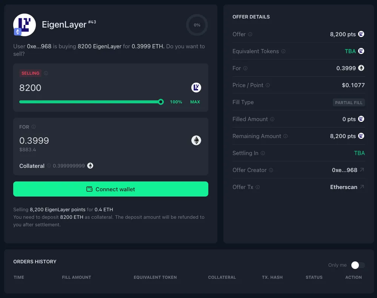Image resolution: width=377 pixels, height=298 pixels.
Task: Click the EigenLayer icon next to 8,200 pts Offer
Action: coord(361,34)
